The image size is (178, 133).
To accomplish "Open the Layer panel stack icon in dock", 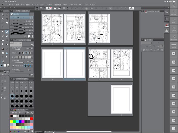I will [167, 31].
